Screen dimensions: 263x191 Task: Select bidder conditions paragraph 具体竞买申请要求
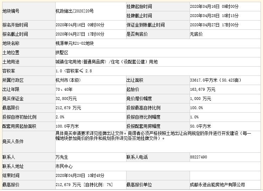[153, 136]
